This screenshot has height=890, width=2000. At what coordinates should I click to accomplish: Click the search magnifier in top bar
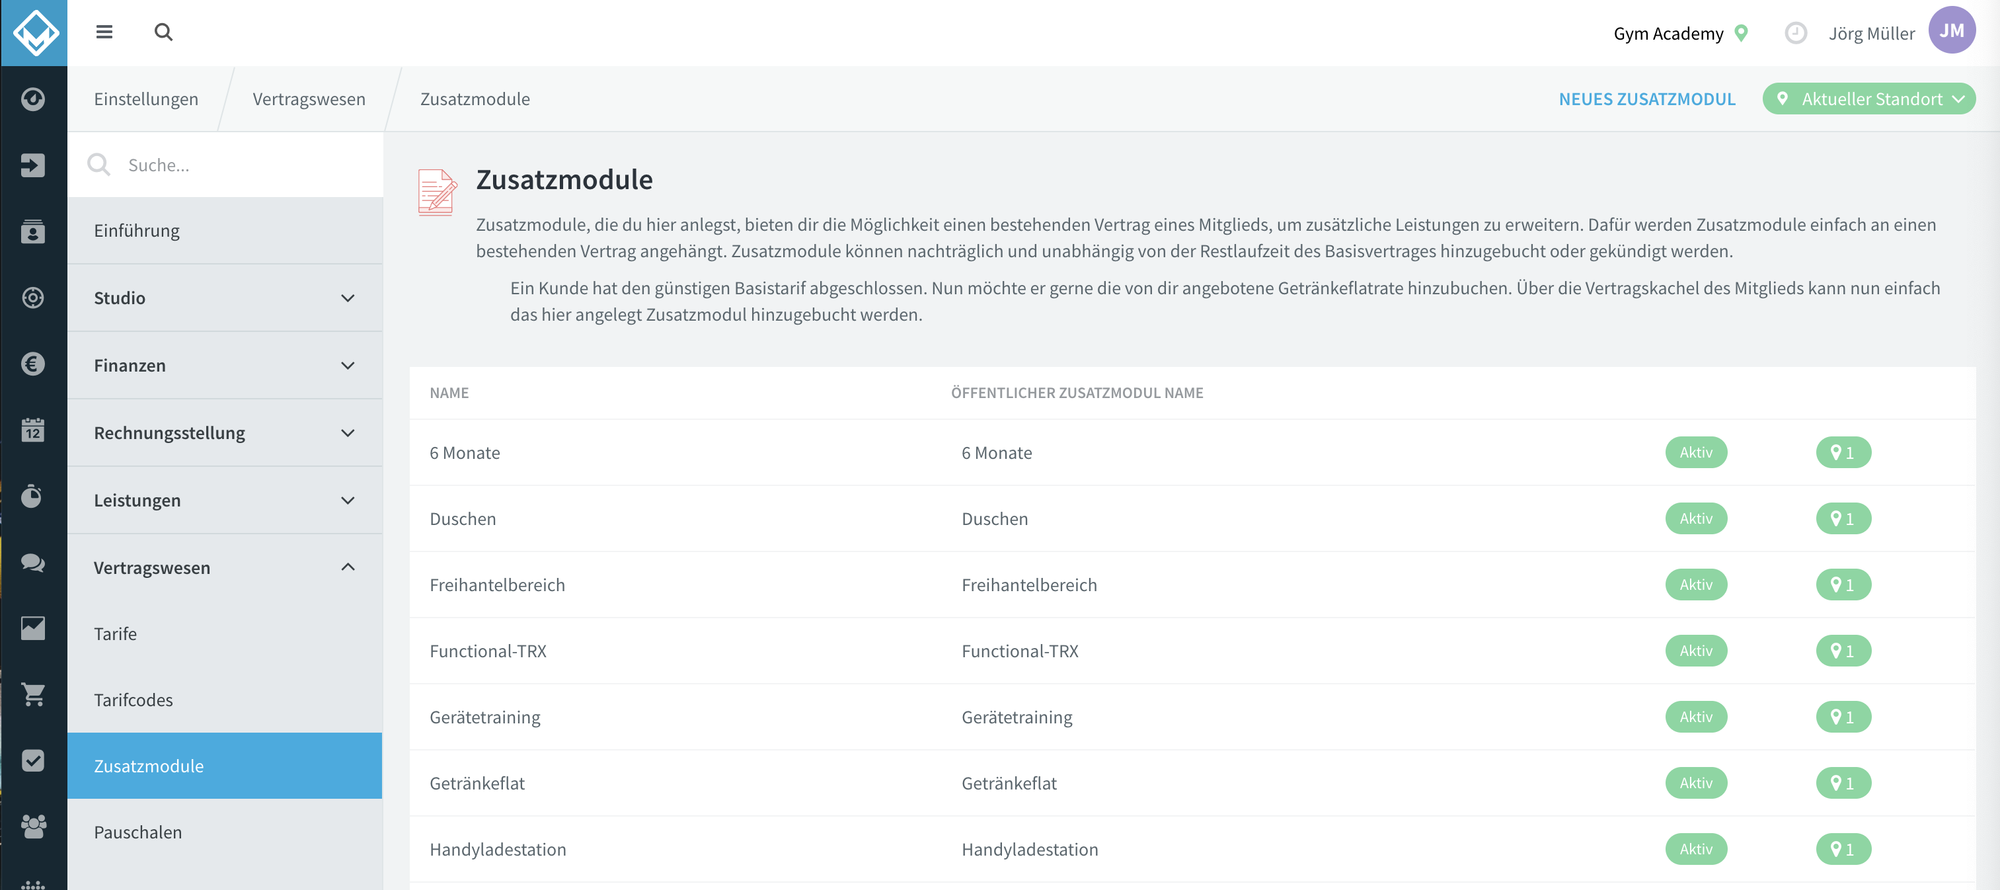pos(163,32)
